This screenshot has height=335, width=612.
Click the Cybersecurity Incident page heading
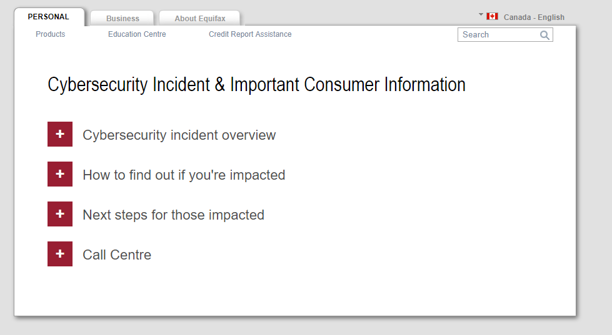pyautogui.click(x=256, y=85)
